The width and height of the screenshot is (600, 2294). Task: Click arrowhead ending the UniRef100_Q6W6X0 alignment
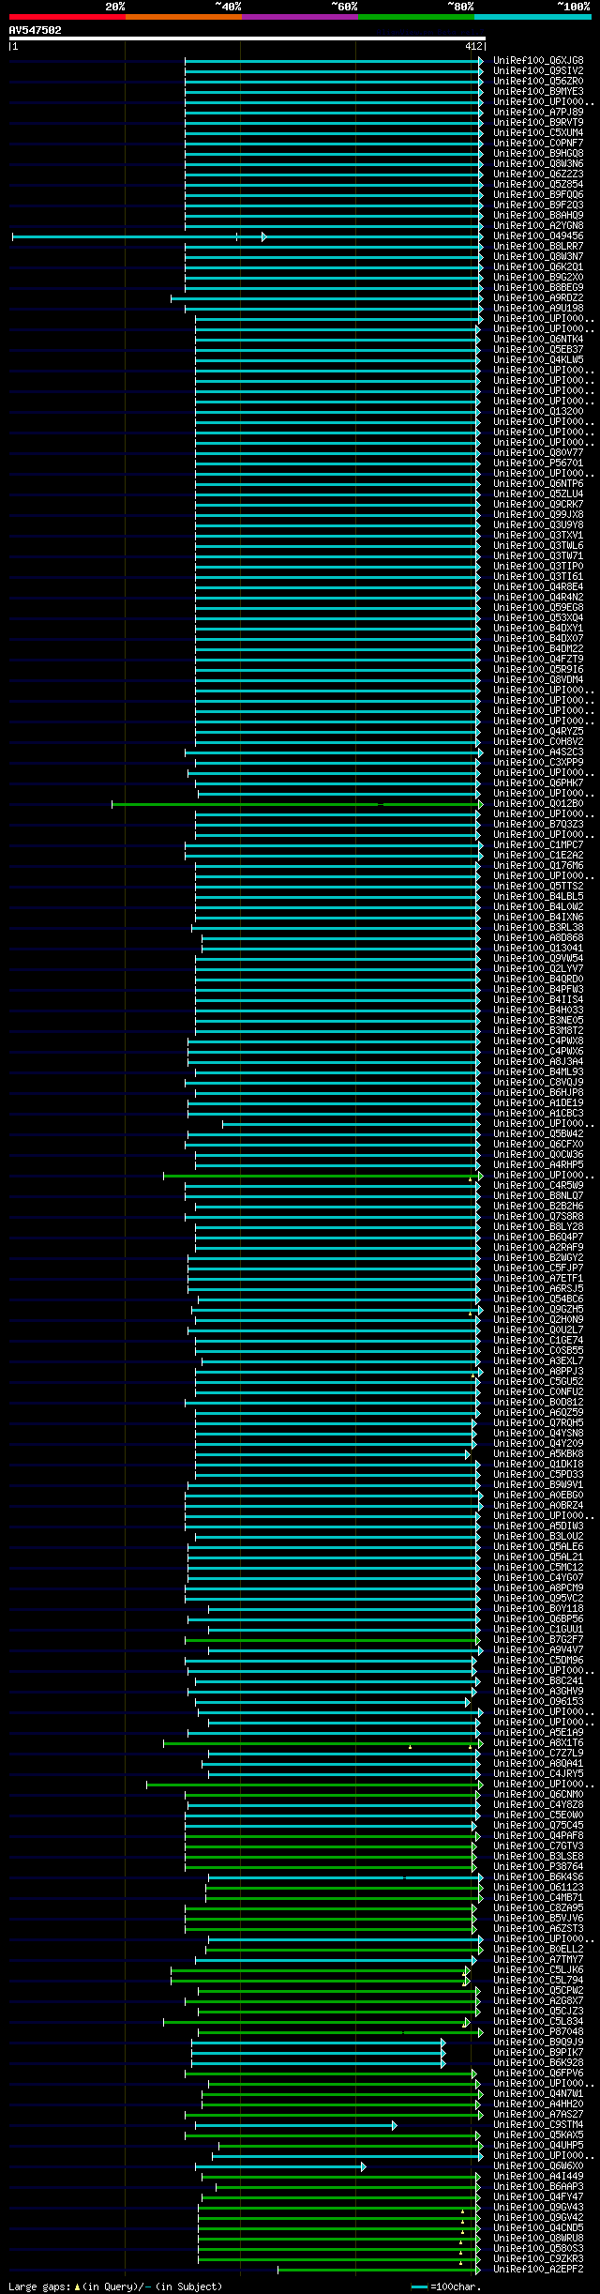pyautogui.click(x=363, y=2166)
